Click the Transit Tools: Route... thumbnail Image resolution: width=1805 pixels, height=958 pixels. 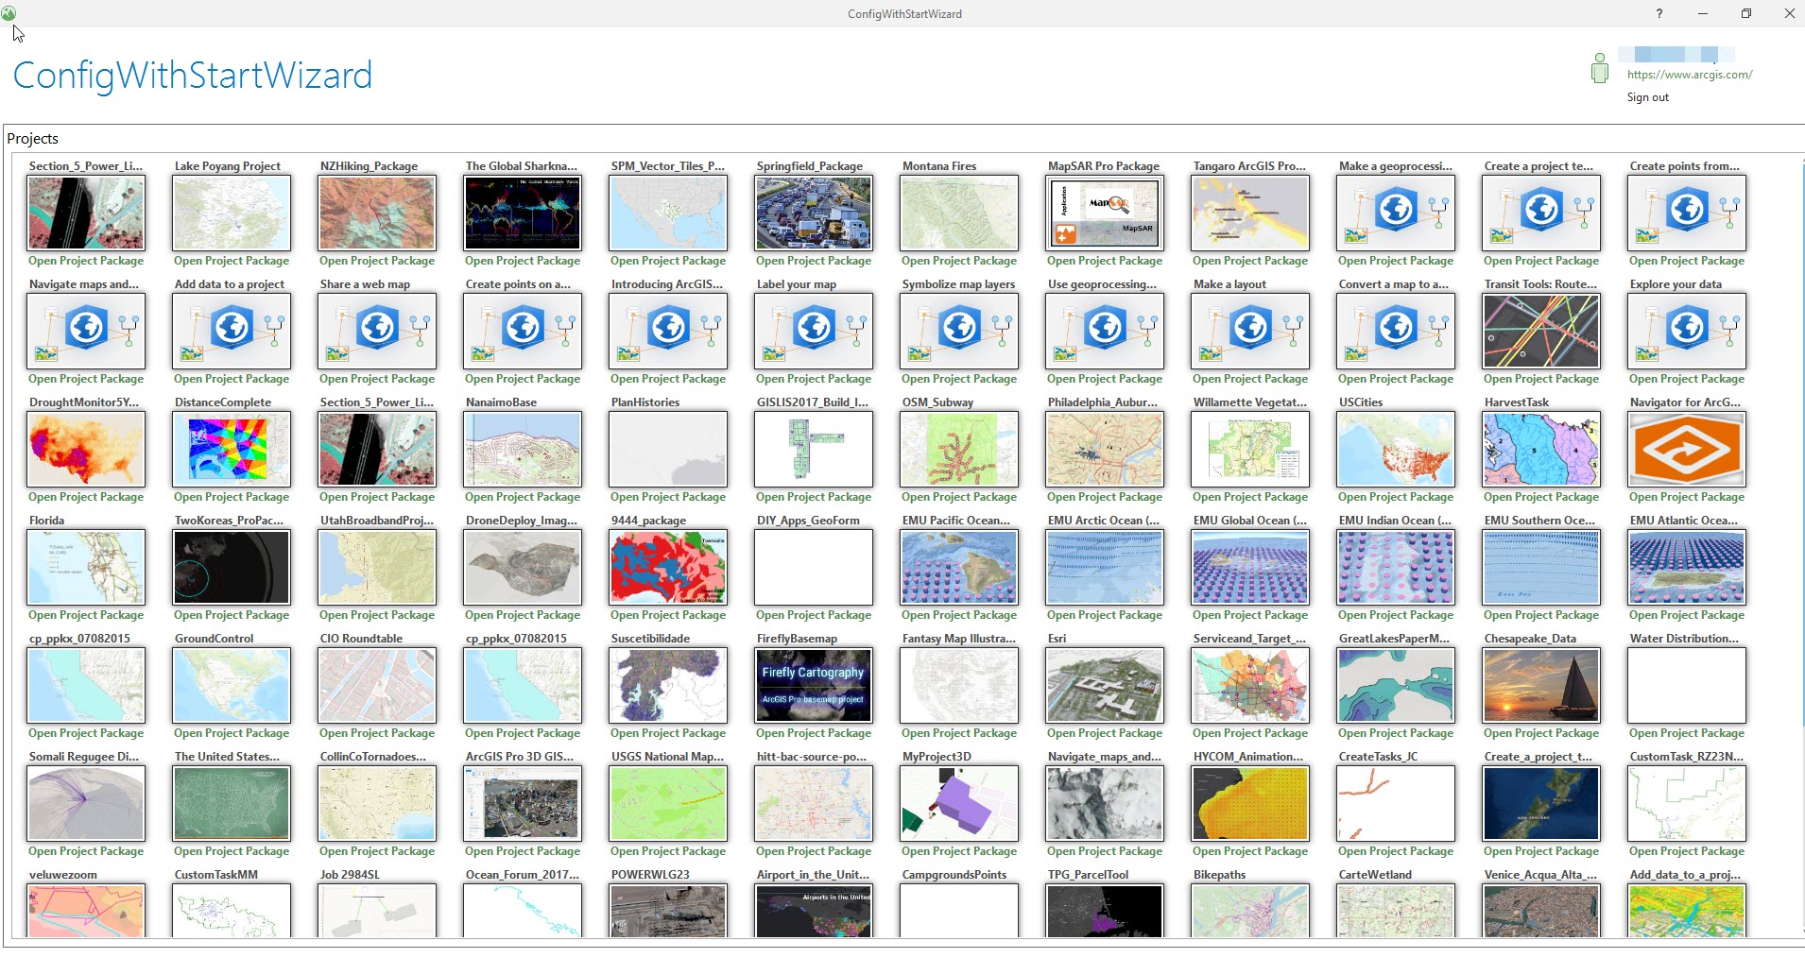pyautogui.click(x=1541, y=331)
